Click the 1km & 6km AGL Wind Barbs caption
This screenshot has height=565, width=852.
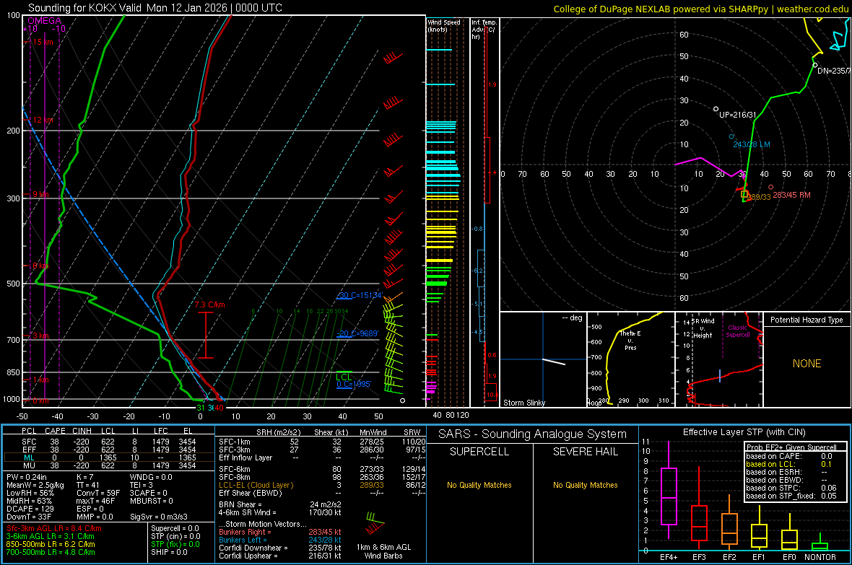pyautogui.click(x=383, y=551)
